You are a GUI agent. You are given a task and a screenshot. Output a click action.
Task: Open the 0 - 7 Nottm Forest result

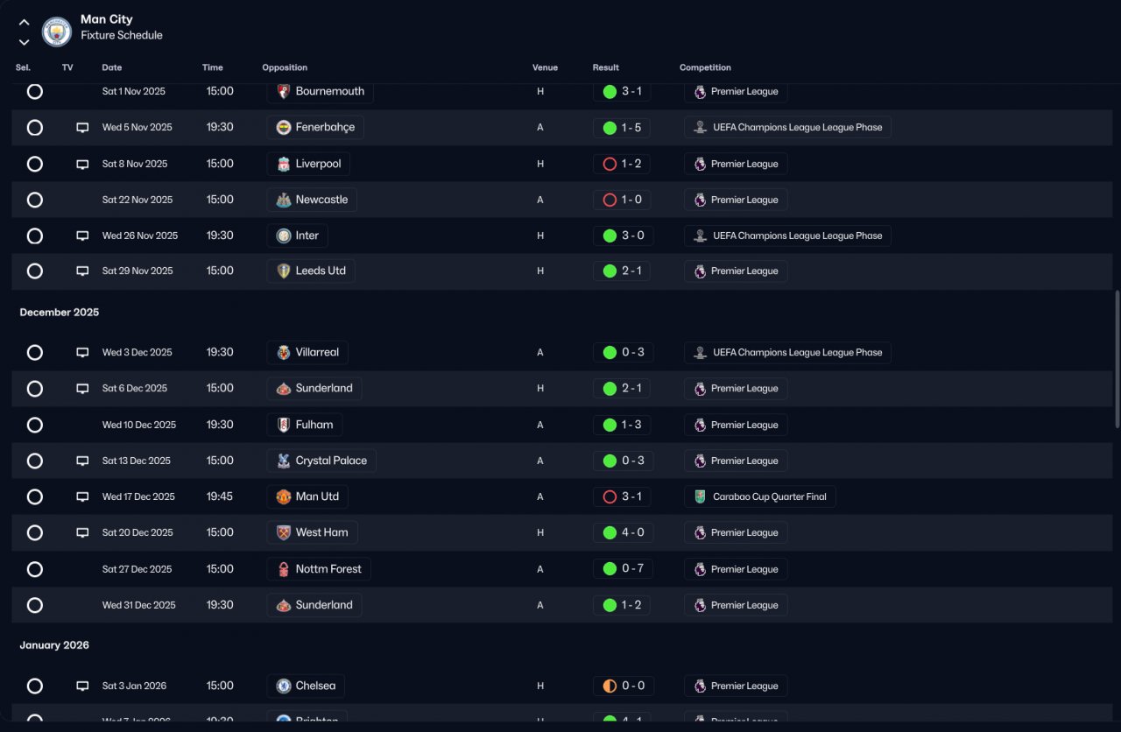(622, 569)
